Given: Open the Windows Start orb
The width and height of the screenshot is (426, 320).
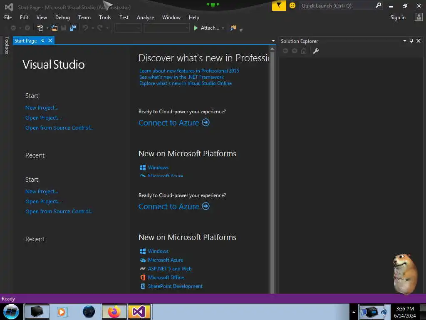Looking at the screenshot, I should click(11, 312).
